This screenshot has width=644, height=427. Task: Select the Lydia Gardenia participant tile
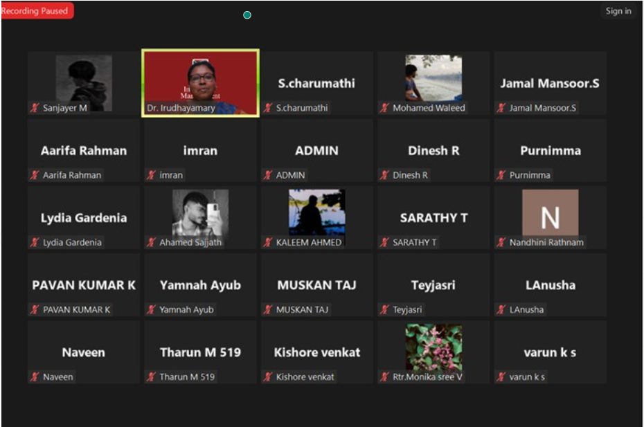coord(83,217)
